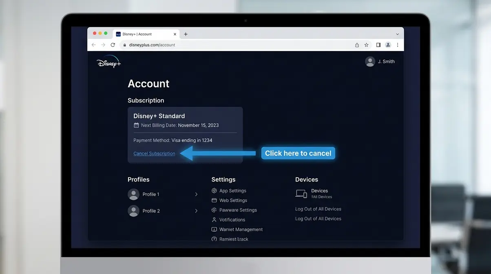This screenshot has width=491, height=274.
Task: Click the Web Settings card icon
Action: (x=214, y=200)
